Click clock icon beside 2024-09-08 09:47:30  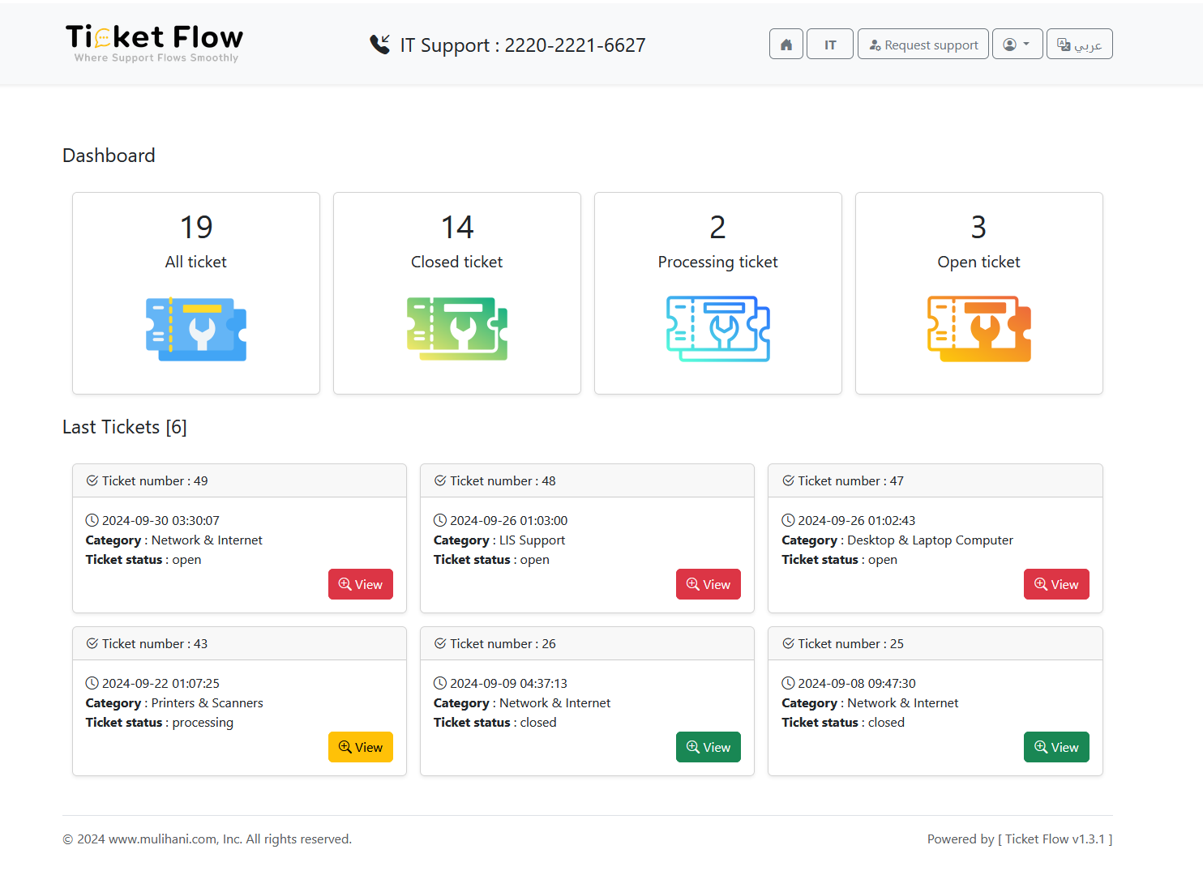(x=788, y=683)
